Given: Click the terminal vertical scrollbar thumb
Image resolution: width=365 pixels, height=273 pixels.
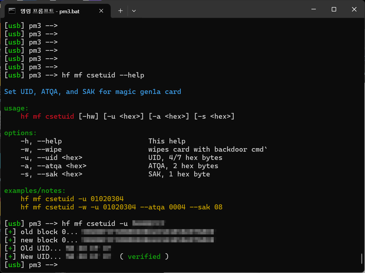Looking at the screenshot, I should [x=362, y=259].
